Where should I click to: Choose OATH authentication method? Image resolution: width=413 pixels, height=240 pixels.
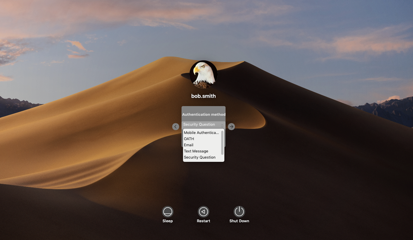pos(202,139)
